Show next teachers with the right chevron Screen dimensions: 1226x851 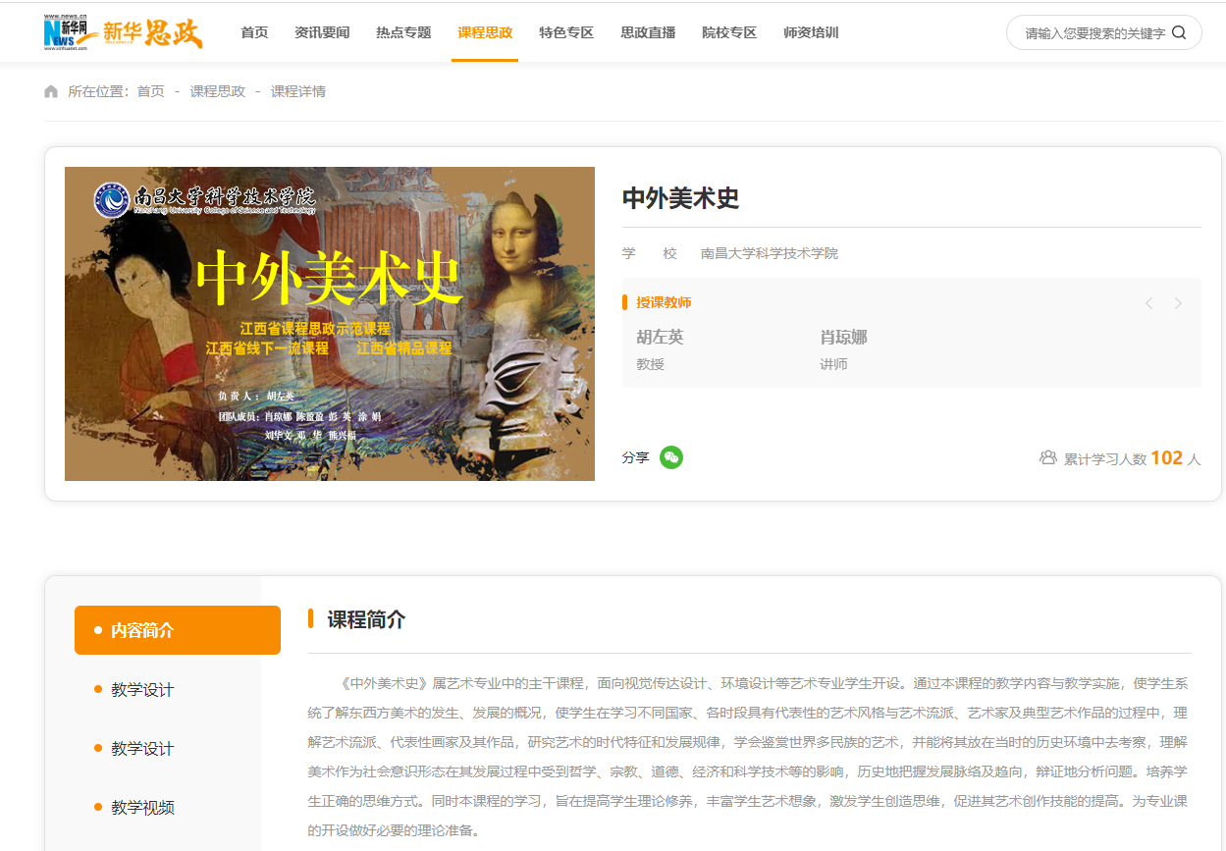tap(1178, 303)
